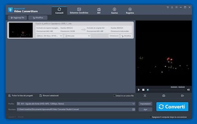Click the fullscreen preview icon

[145, 96]
